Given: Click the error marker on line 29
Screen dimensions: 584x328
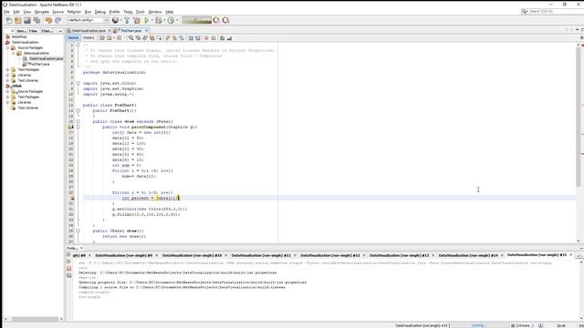Looking at the screenshot, I should pyautogui.click(x=71, y=199).
